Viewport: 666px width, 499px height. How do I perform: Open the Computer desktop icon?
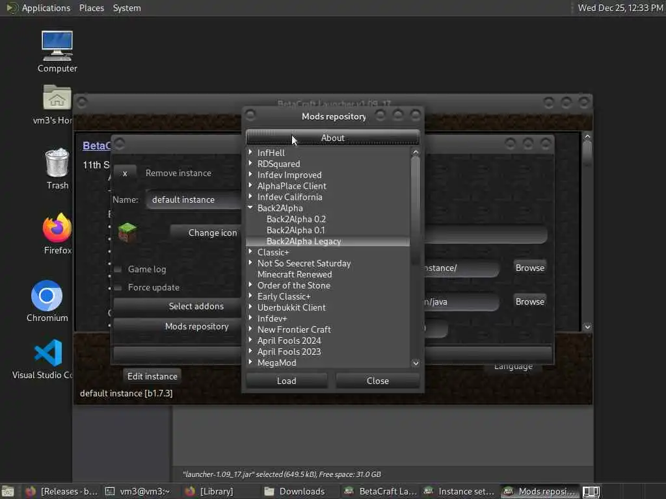(57, 51)
